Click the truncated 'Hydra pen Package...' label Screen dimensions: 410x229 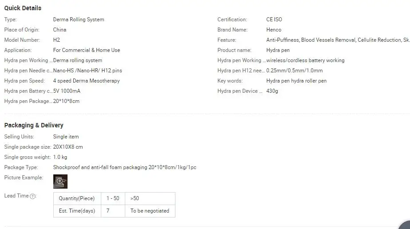(x=28, y=101)
